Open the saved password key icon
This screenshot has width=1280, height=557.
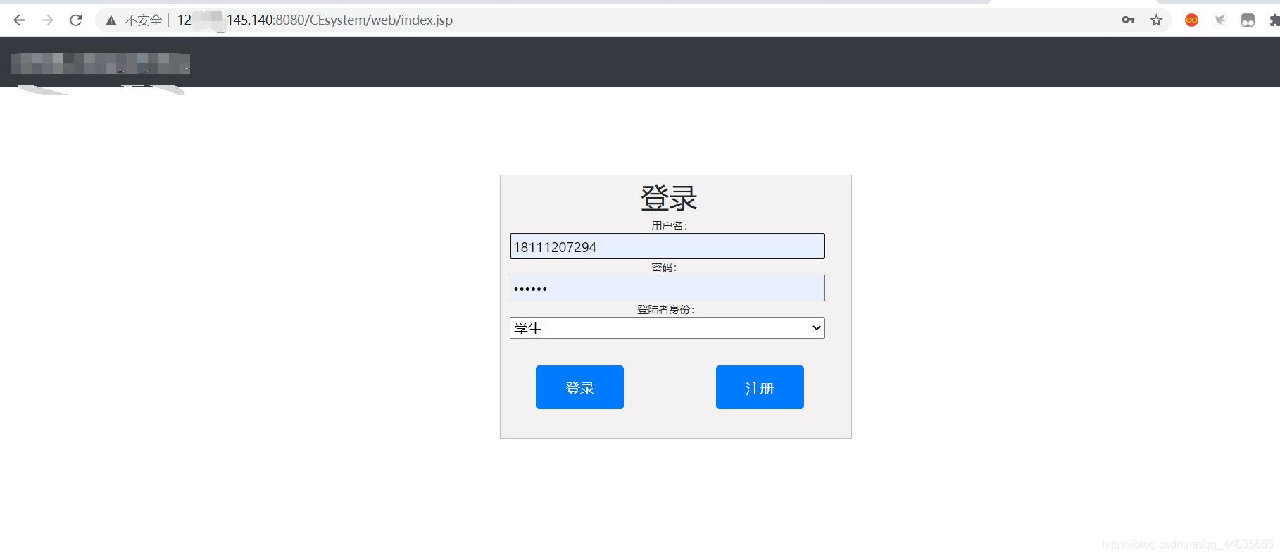click(1128, 20)
